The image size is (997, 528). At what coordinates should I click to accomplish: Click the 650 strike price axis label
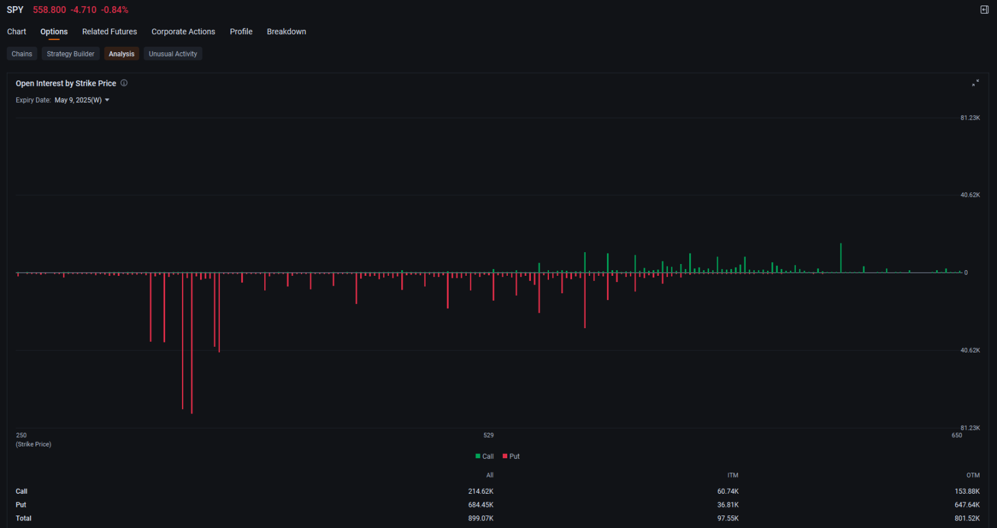click(x=956, y=435)
